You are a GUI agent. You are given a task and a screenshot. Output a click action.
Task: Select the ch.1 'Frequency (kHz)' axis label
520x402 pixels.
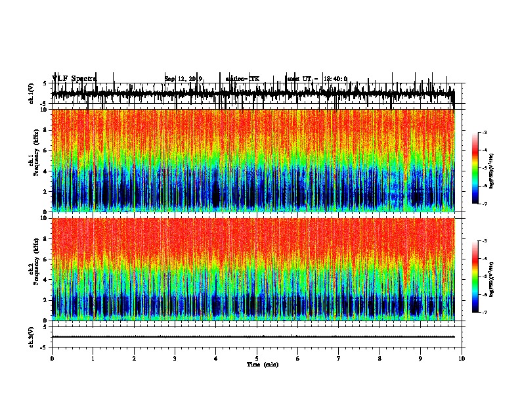[x=36, y=153]
